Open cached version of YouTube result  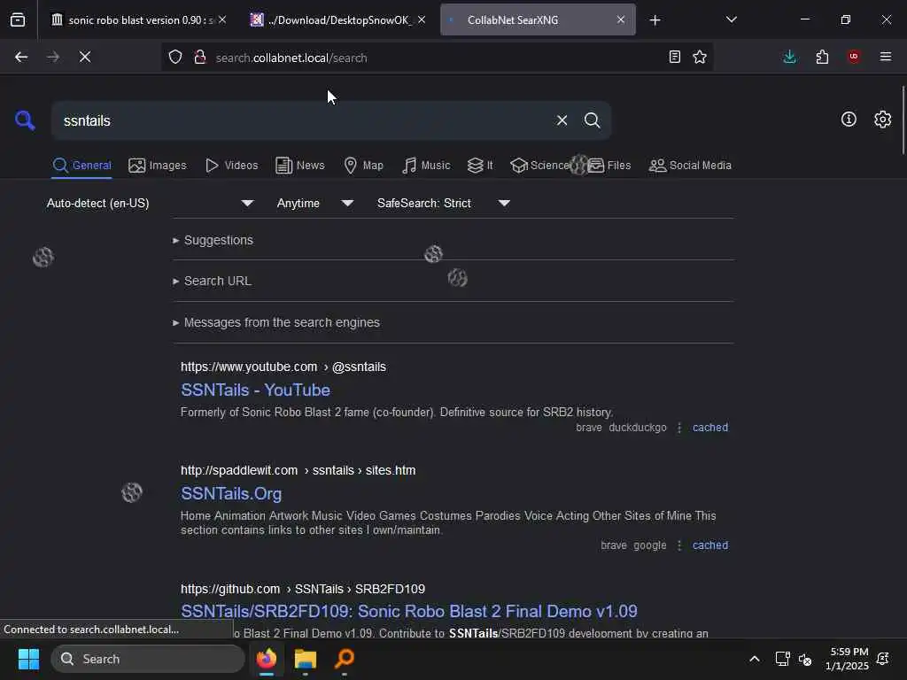point(710,428)
